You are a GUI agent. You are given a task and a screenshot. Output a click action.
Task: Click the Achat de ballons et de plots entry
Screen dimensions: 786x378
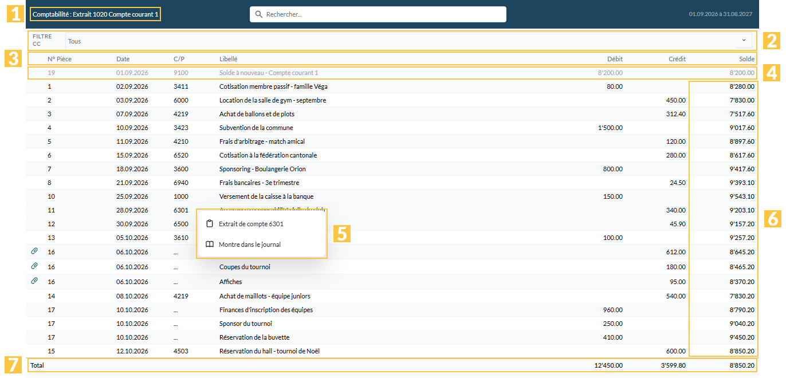(x=257, y=114)
